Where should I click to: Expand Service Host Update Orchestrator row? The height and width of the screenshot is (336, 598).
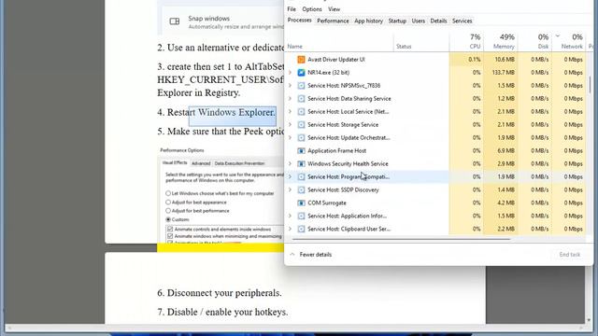click(x=290, y=137)
